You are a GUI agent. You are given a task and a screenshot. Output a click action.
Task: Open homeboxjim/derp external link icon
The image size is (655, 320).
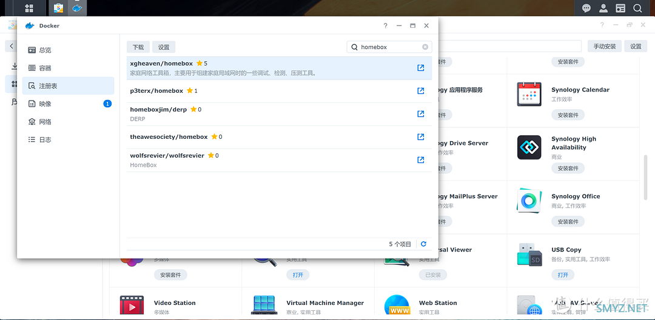pyautogui.click(x=421, y=113)
